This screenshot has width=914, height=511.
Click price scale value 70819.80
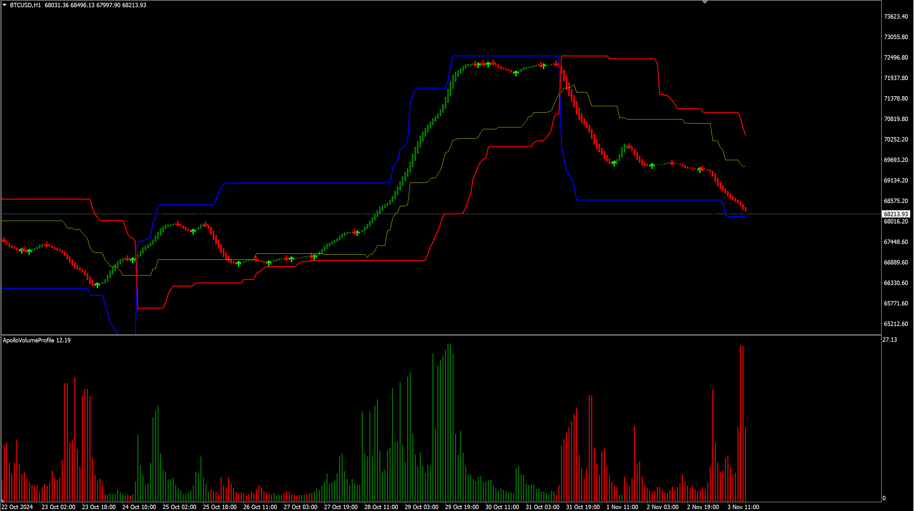click(896, 119)
